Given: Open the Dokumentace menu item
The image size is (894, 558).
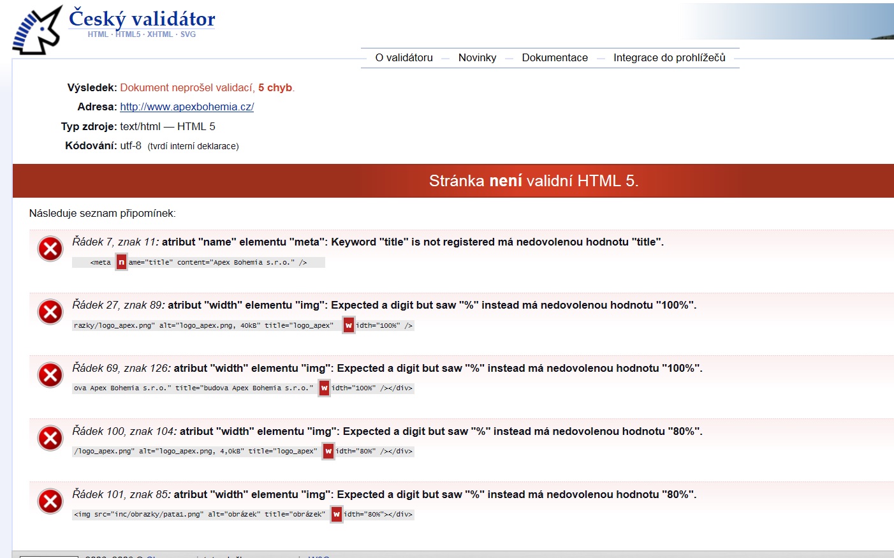Looking at the screenshot, I should pos(555,57).
